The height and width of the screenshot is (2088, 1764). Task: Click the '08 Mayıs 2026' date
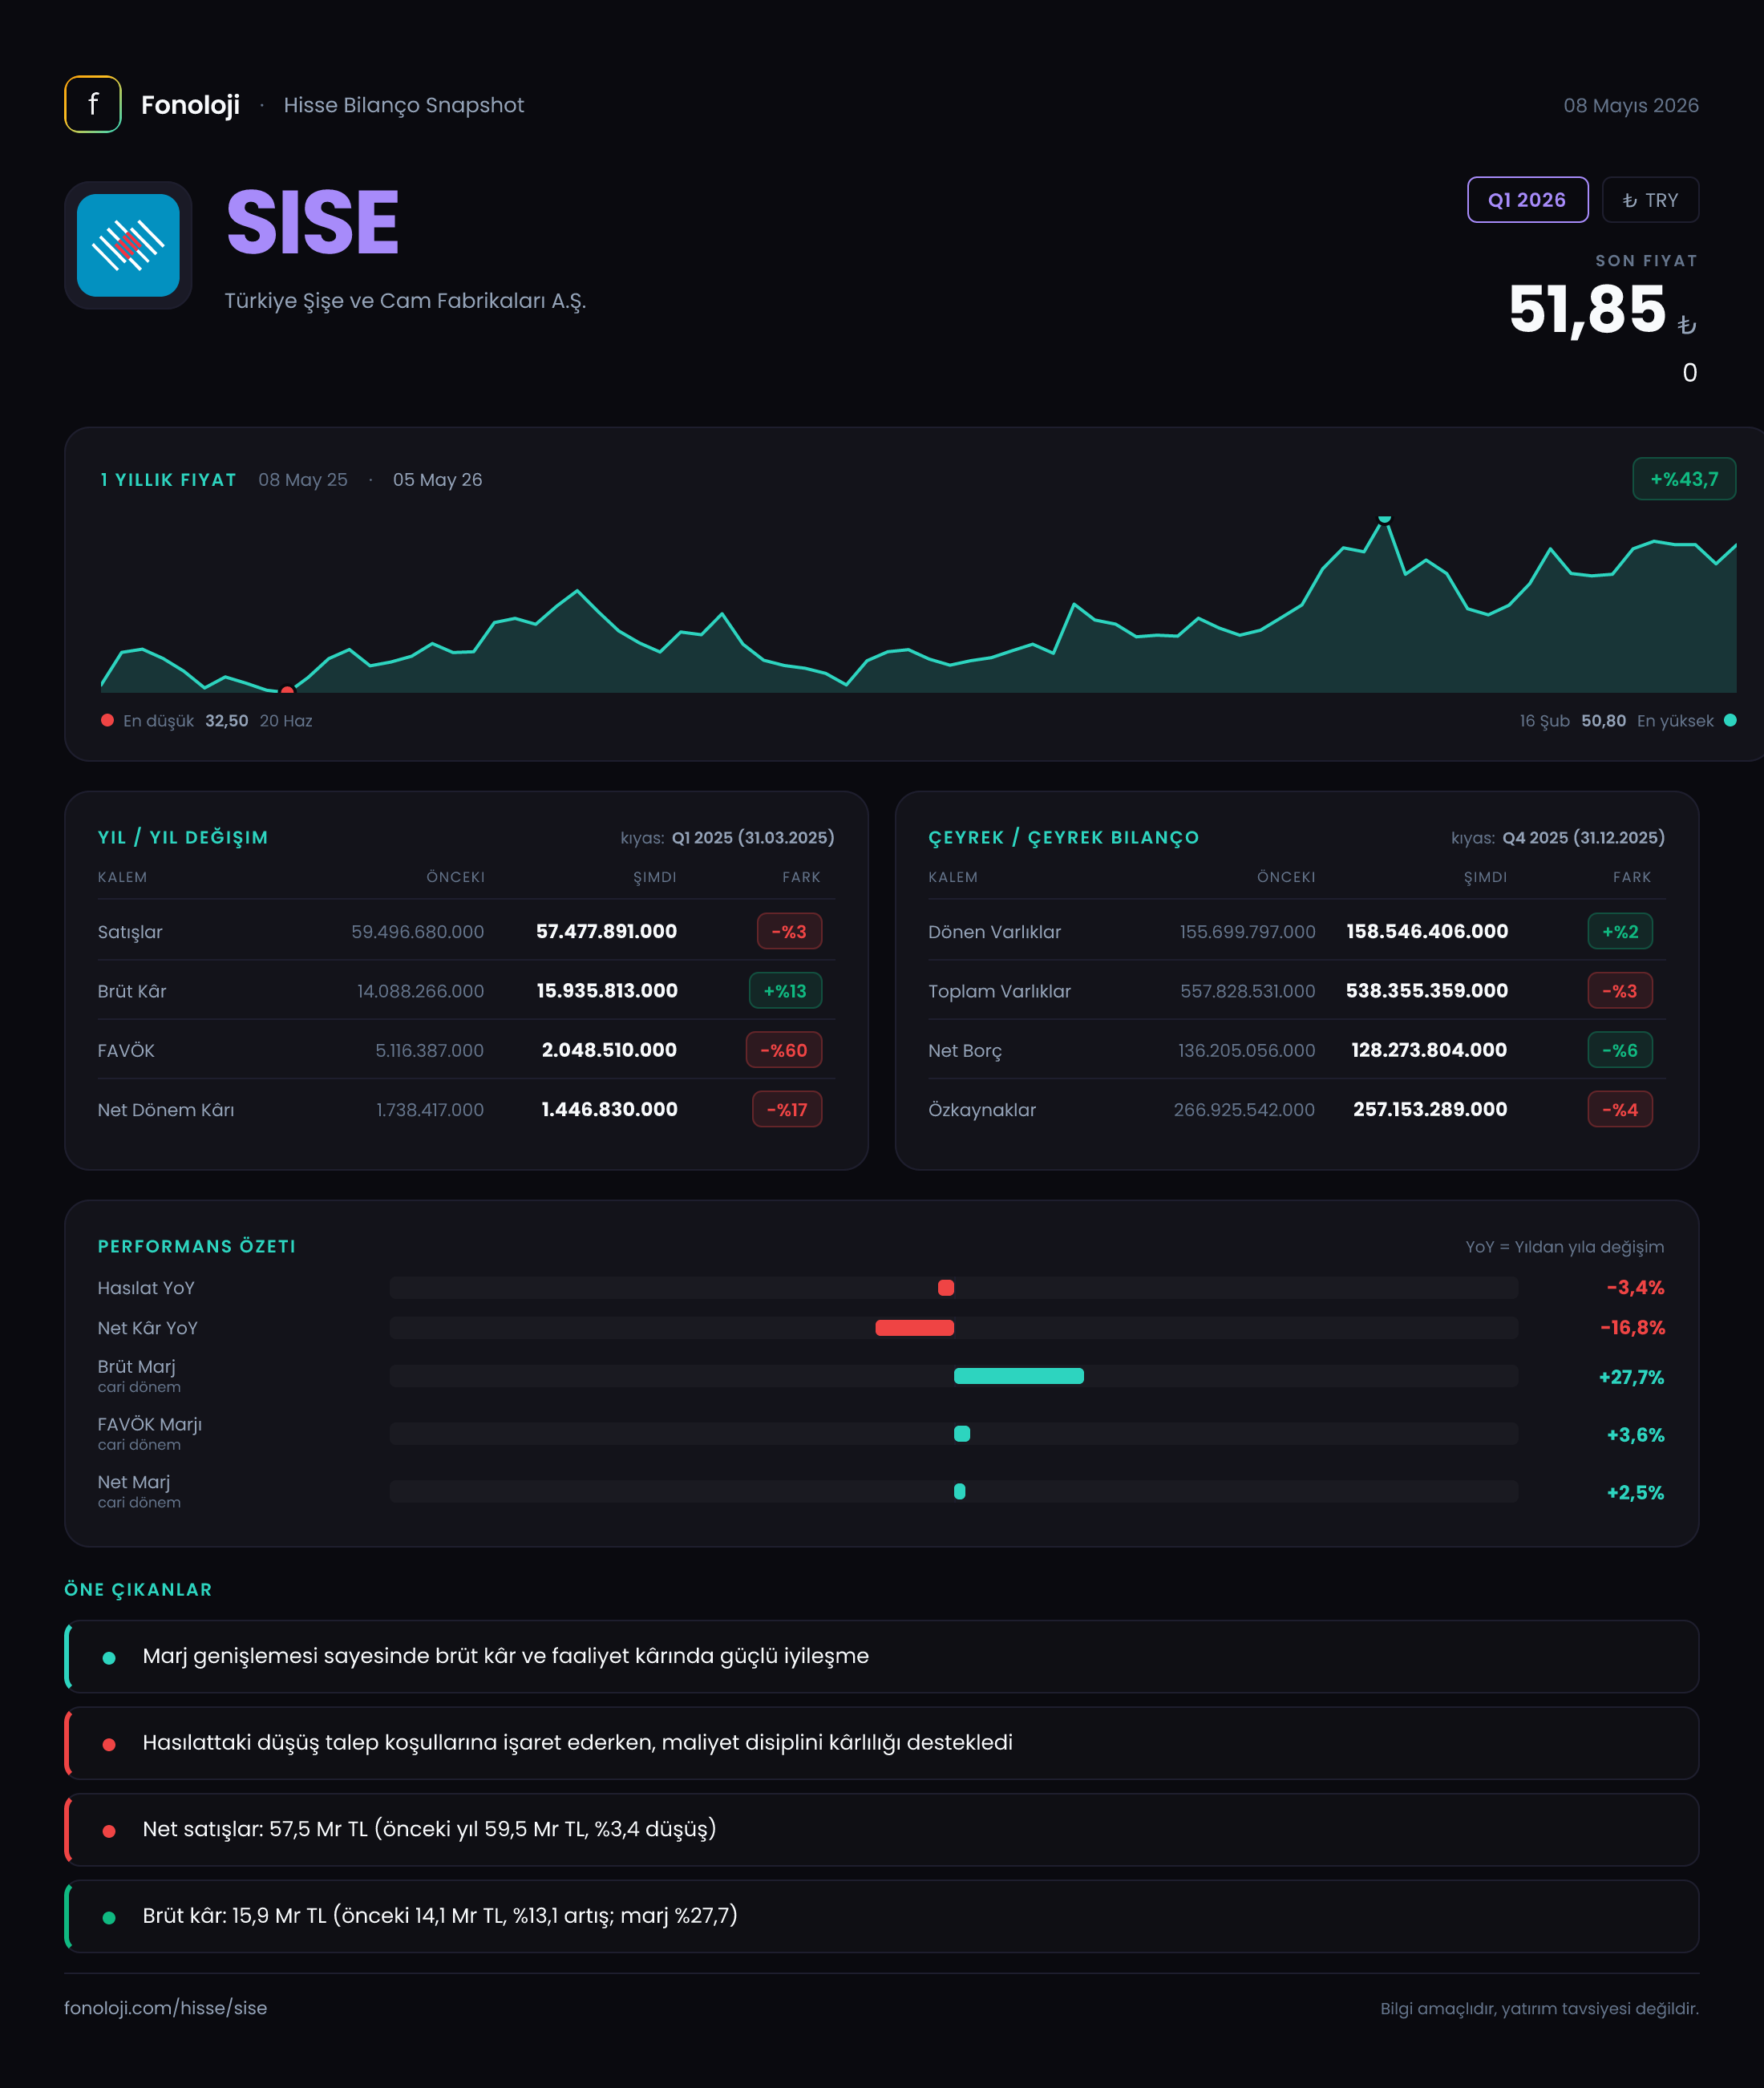pos(1631,105)
